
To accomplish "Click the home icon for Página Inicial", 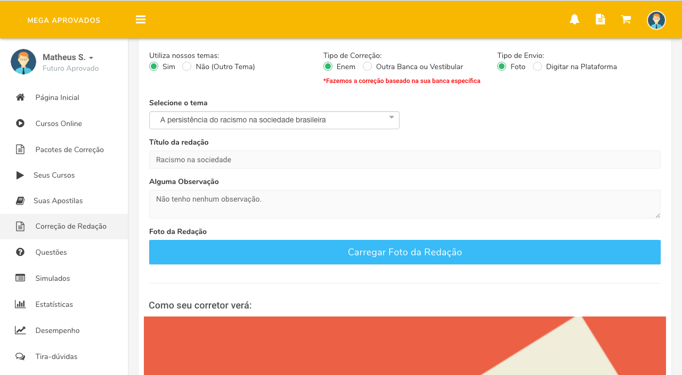I will pos(20,97).
